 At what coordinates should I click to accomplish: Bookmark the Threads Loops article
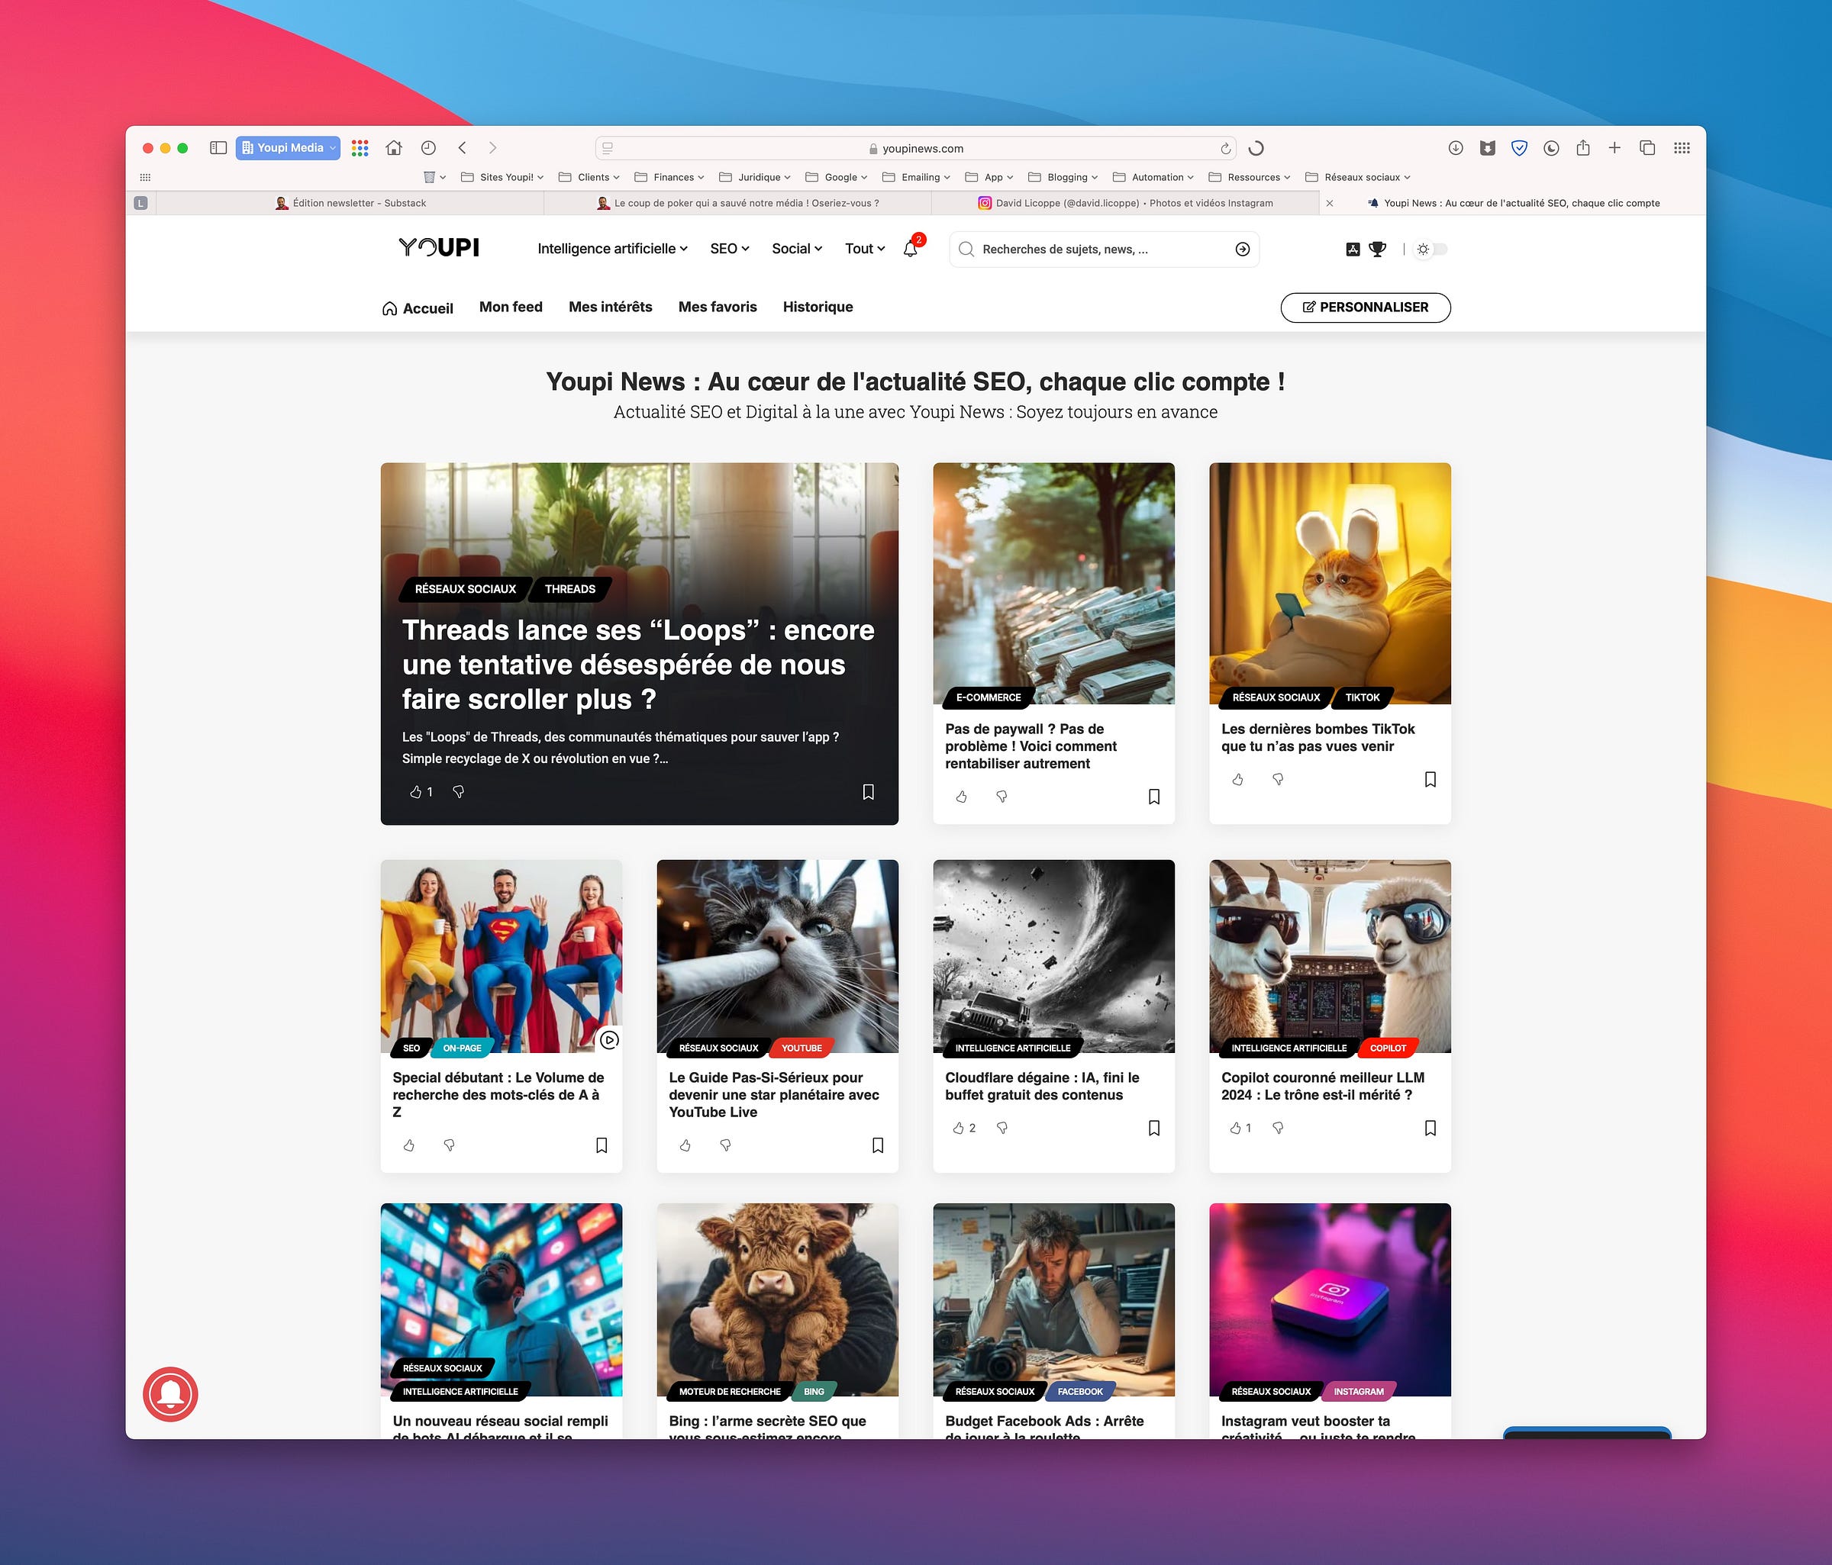tap(868, 792)
